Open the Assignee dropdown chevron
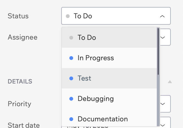 (163, 38)
